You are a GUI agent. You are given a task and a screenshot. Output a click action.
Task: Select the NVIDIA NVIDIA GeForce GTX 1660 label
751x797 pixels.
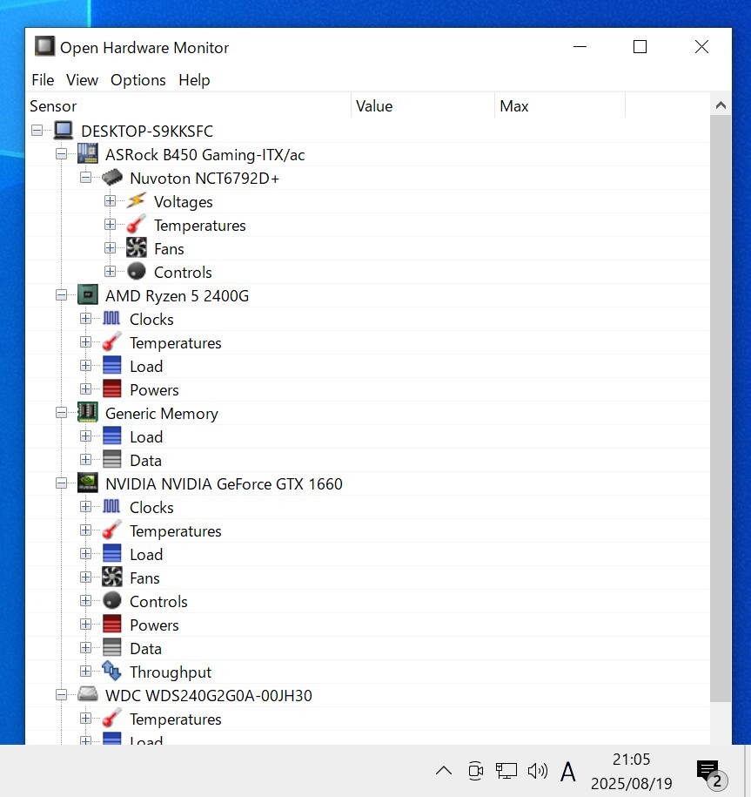pyautogui.click(x=224, y=484)
